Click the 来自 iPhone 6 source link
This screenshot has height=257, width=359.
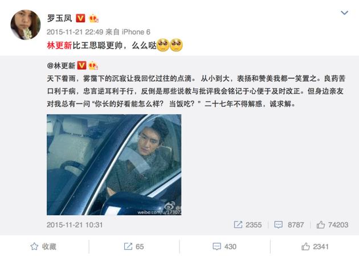click(x=128, y=32)
